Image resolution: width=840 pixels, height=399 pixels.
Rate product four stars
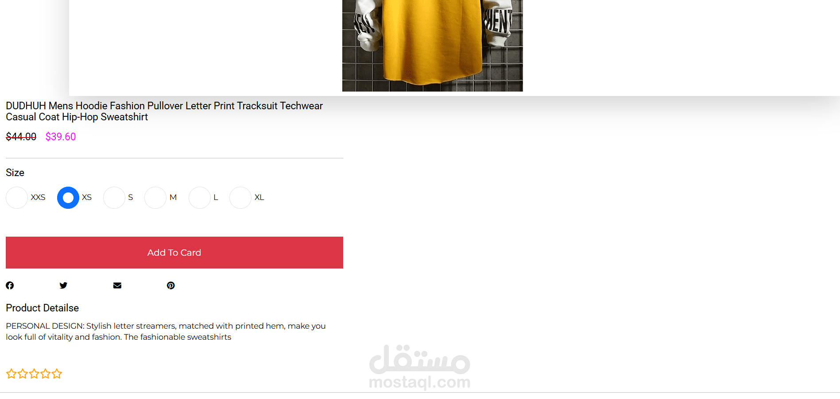click(x=46, y=374)
